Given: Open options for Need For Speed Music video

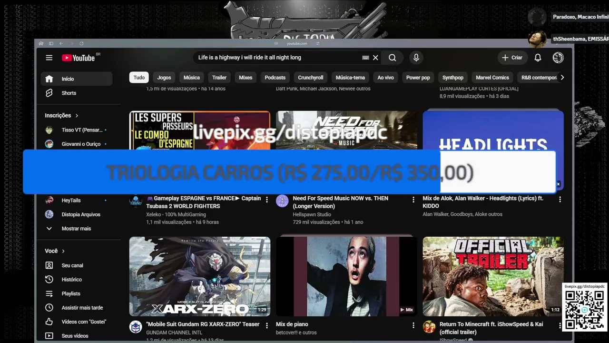Looking at the screenshot, I should pyautogui.click(x=413, y=200).
